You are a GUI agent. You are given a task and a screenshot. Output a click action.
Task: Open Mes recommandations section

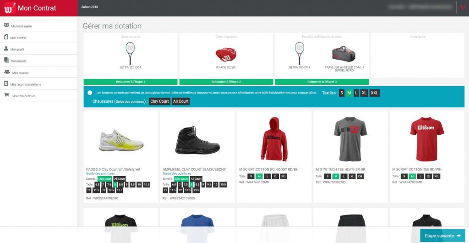click(x=39, y=84)
